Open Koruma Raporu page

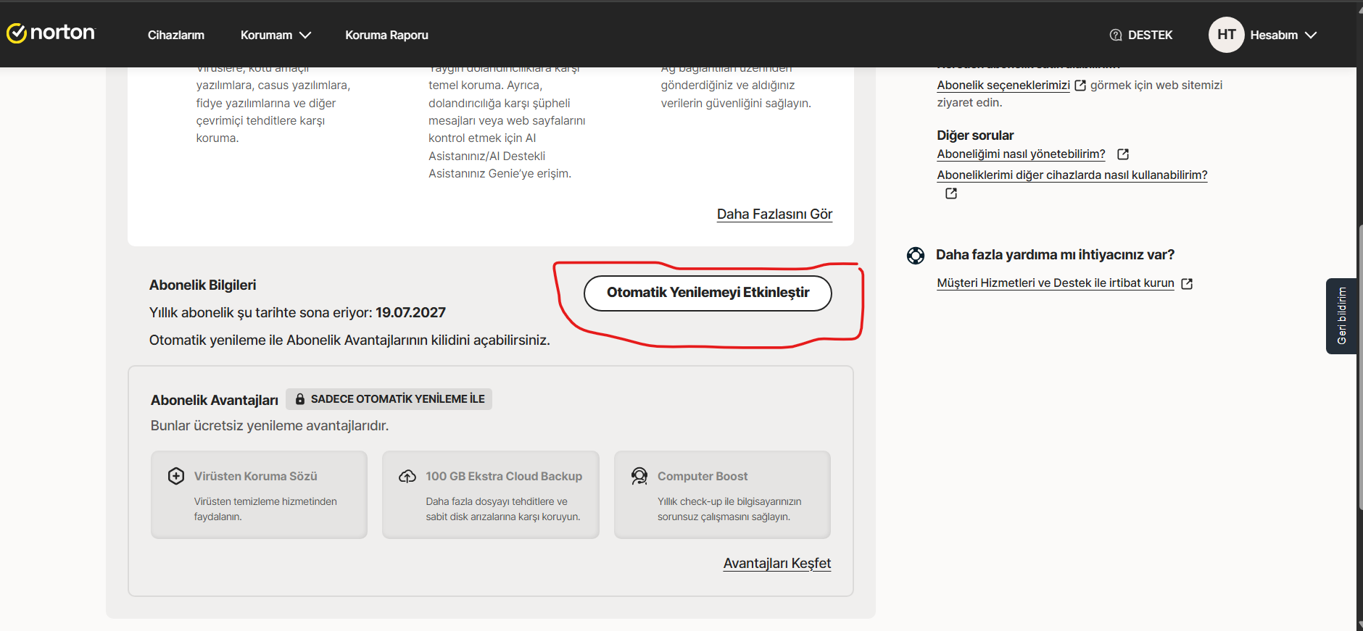tap(386, 35)
